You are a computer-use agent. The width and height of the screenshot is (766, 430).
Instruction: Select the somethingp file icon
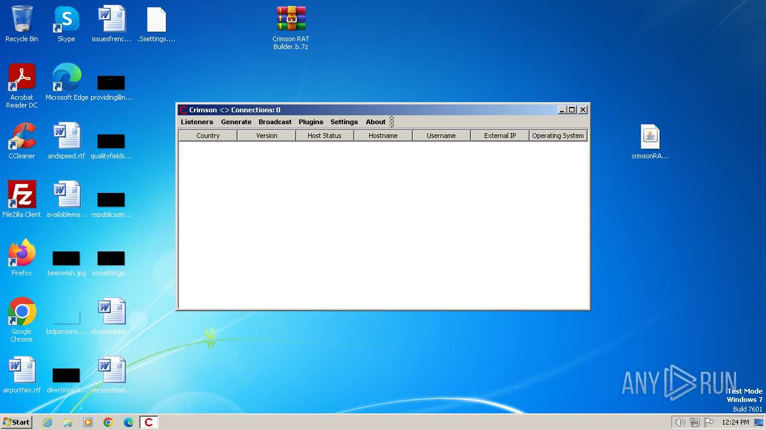(x=111, y=263)
